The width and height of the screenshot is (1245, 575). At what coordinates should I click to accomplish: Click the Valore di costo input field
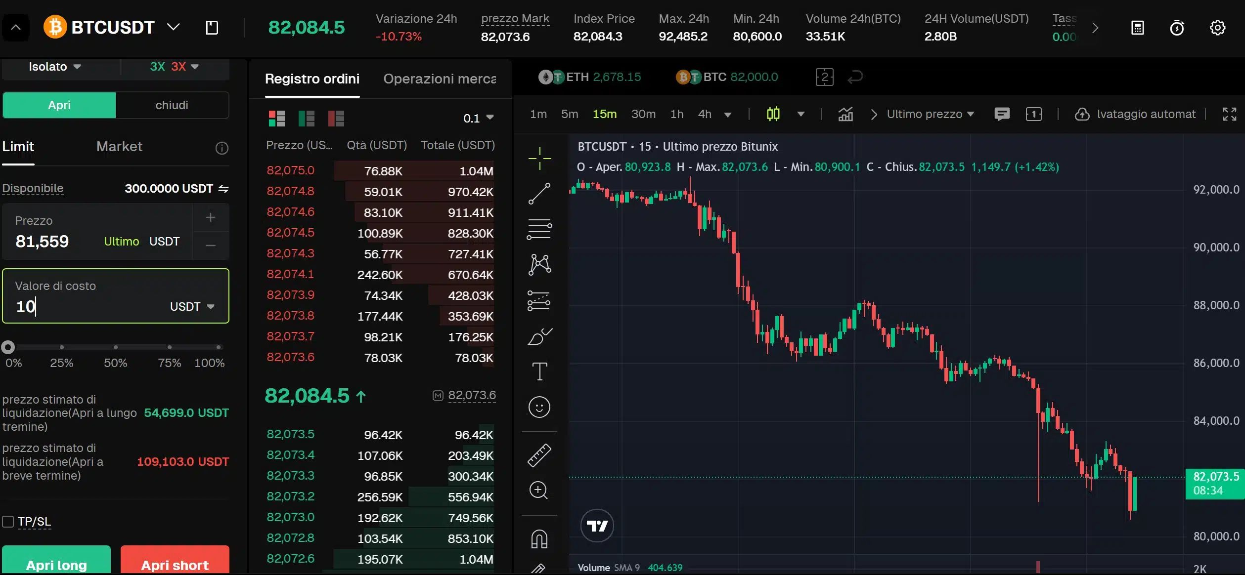(79, 306)
